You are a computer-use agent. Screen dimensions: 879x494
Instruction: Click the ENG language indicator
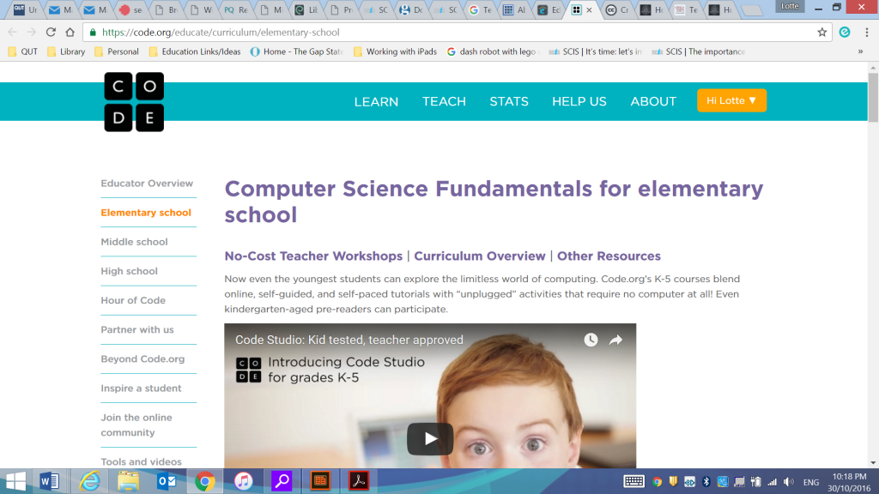[x=810, y=482]
